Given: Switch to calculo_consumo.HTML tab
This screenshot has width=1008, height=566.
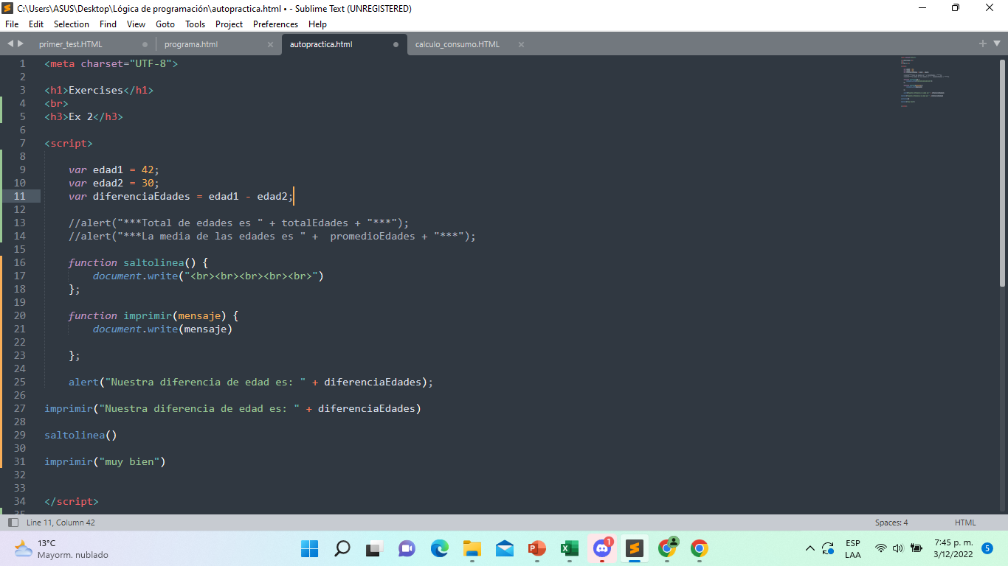Looking at the screenshot, I should pos(469,44).
